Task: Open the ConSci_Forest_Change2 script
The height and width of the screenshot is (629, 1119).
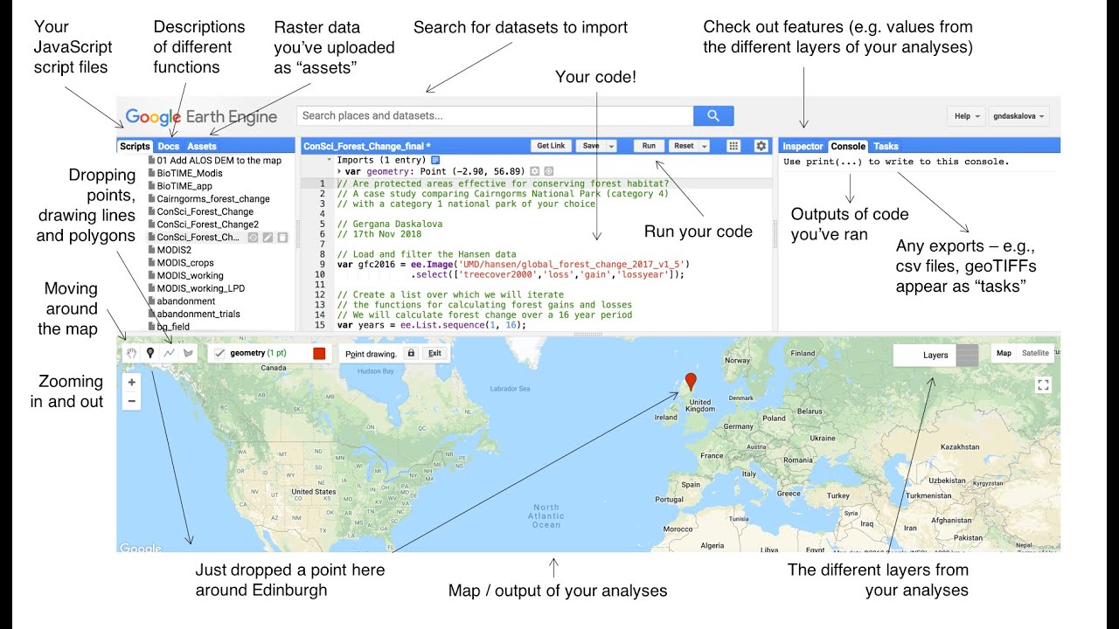Action: (x=203, y=224)
